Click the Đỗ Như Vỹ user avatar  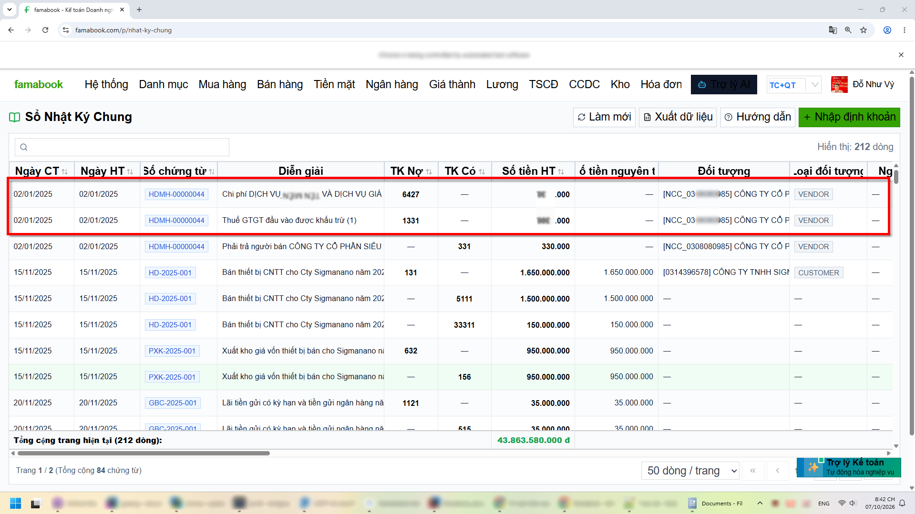[839, 84]
